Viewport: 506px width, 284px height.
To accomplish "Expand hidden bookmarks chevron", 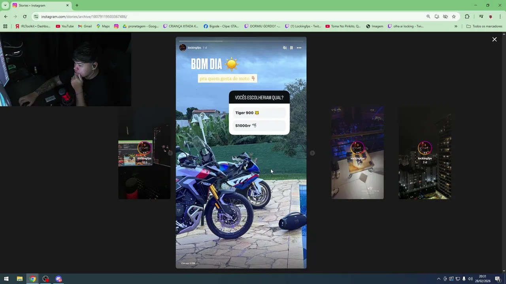I will click(456, 26).
